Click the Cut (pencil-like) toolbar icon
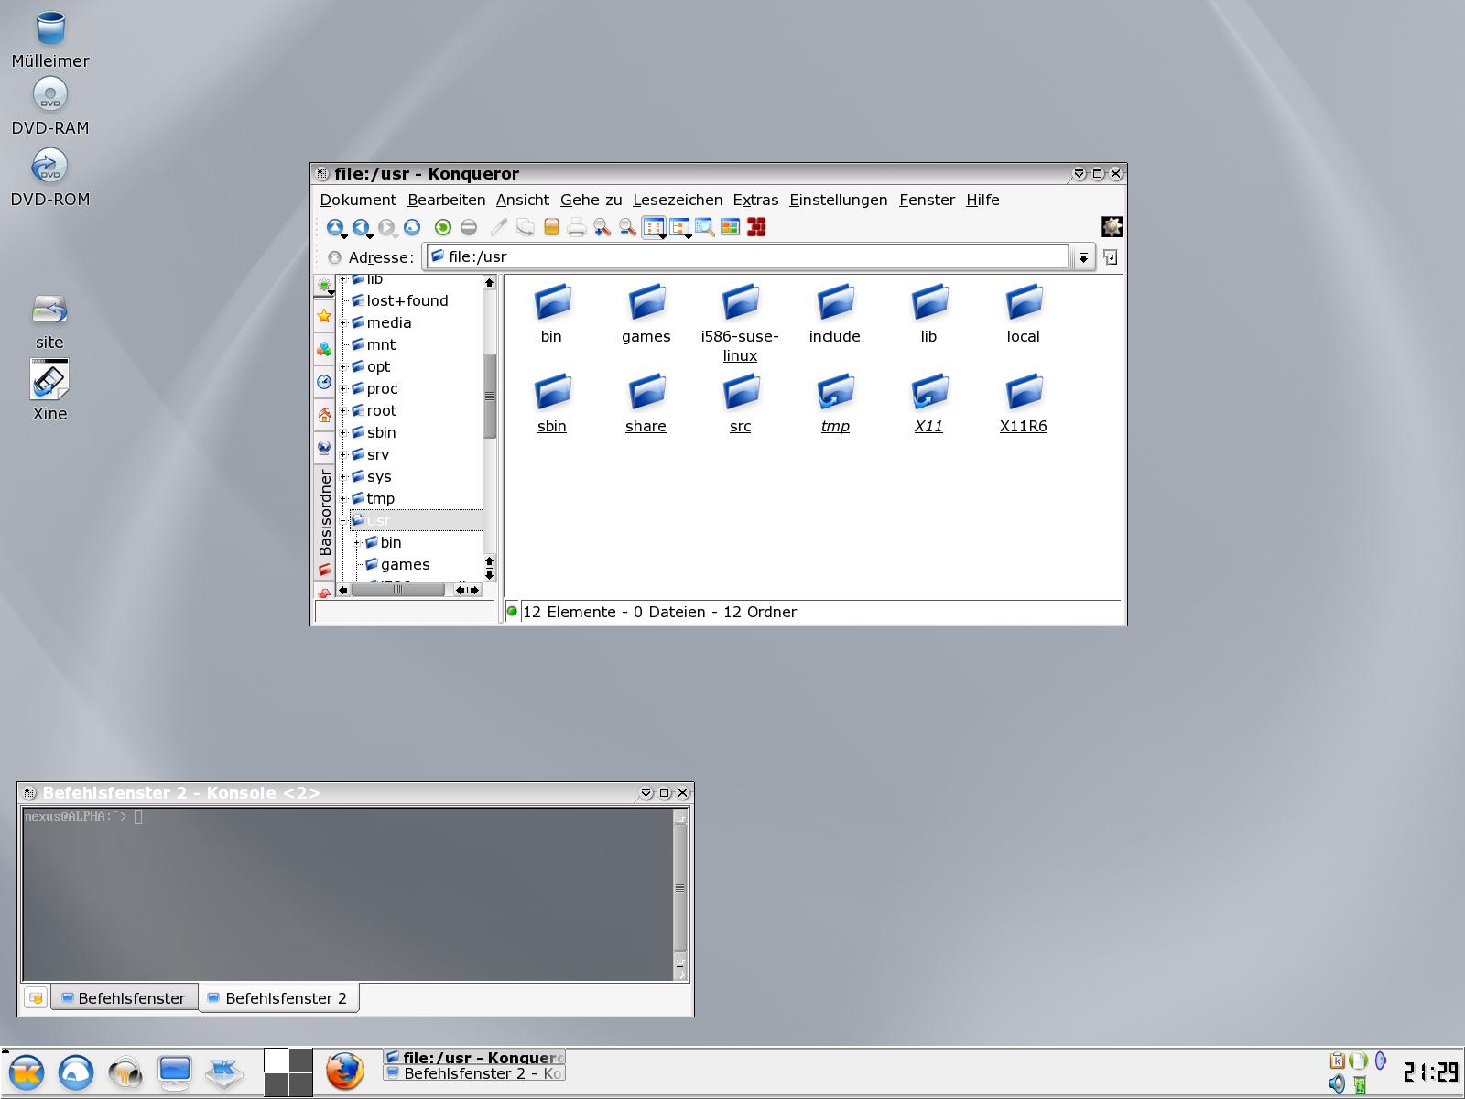 tap(499, 228)
